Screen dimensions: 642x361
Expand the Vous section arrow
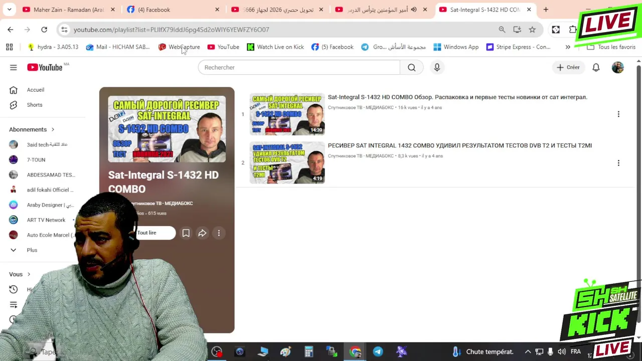(x=29, y=274)
